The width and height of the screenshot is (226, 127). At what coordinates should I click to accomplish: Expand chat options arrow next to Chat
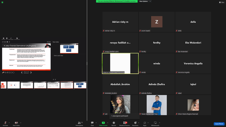[96, 123]
